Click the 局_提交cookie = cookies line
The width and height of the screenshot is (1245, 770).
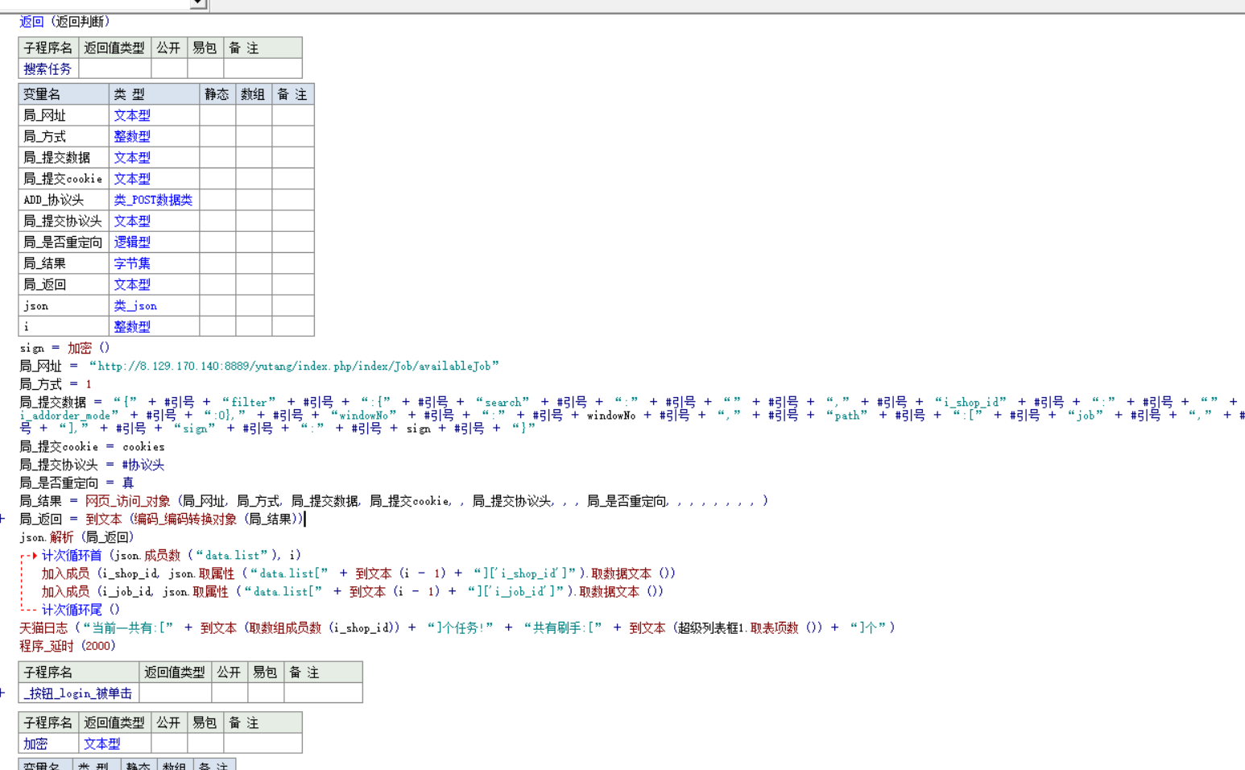coord(92,446)
